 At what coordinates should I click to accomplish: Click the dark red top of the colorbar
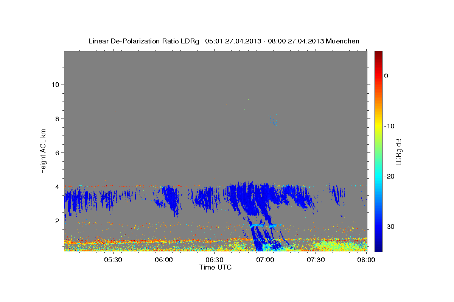pyautogui.click(x=378, y=54)
